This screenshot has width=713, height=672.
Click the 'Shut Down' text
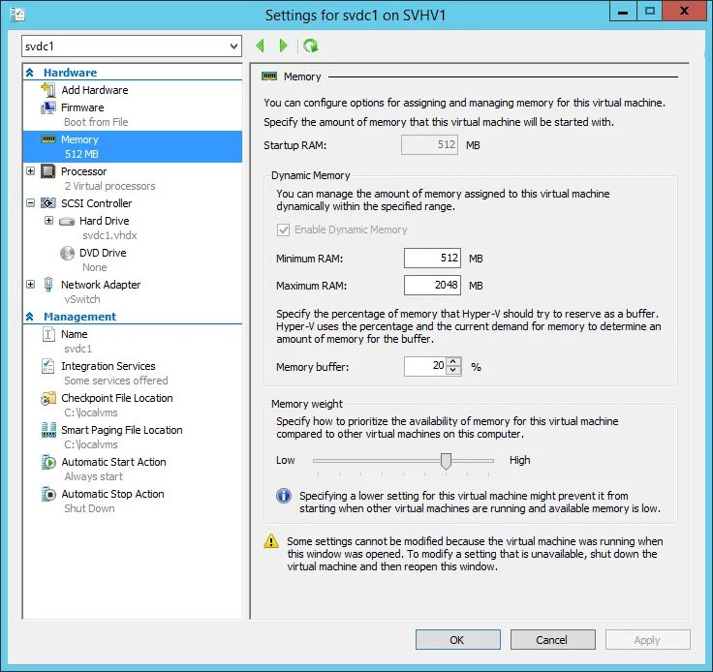pos(89,508)
